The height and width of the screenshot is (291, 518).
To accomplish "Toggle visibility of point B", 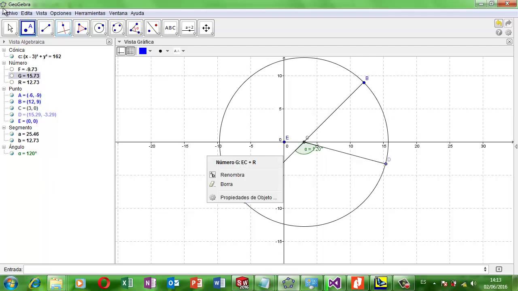I will 12,102.
